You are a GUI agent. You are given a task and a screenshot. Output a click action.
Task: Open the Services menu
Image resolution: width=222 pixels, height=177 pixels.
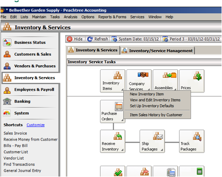pyautogui.click(x=137, y=17)
